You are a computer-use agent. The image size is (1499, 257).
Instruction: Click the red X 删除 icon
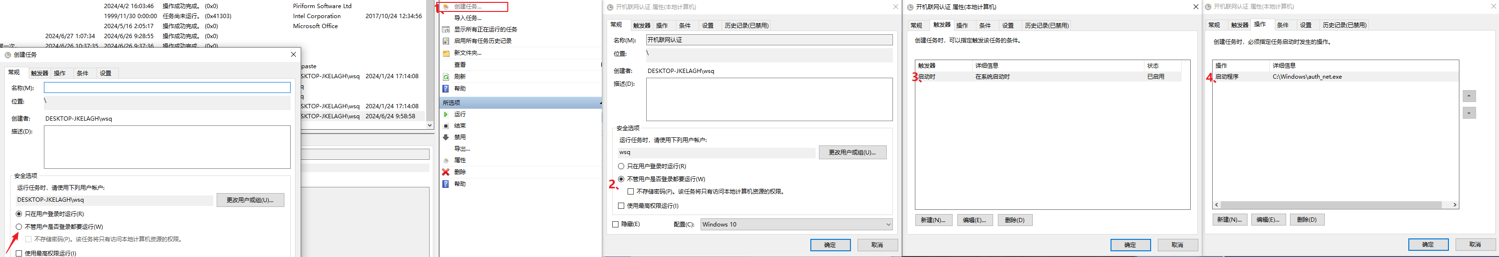[x=446, y=172]
